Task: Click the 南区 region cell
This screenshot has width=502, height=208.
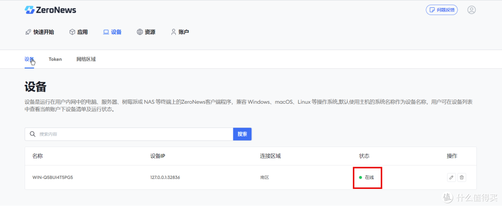Action: pos(264,177)
